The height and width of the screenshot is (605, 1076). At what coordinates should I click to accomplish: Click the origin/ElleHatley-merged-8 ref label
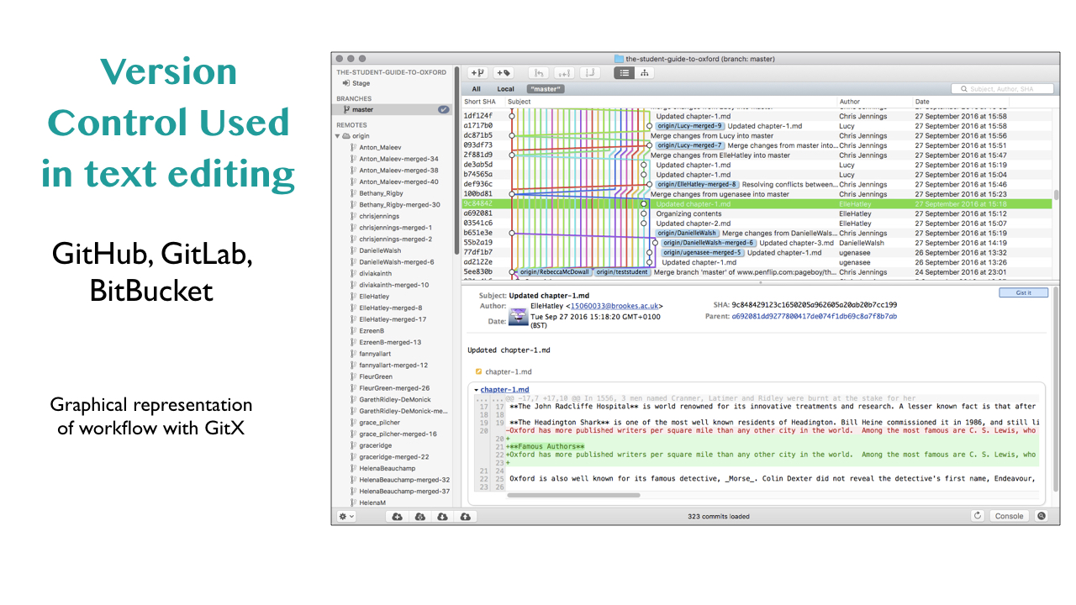click(697, 184)
